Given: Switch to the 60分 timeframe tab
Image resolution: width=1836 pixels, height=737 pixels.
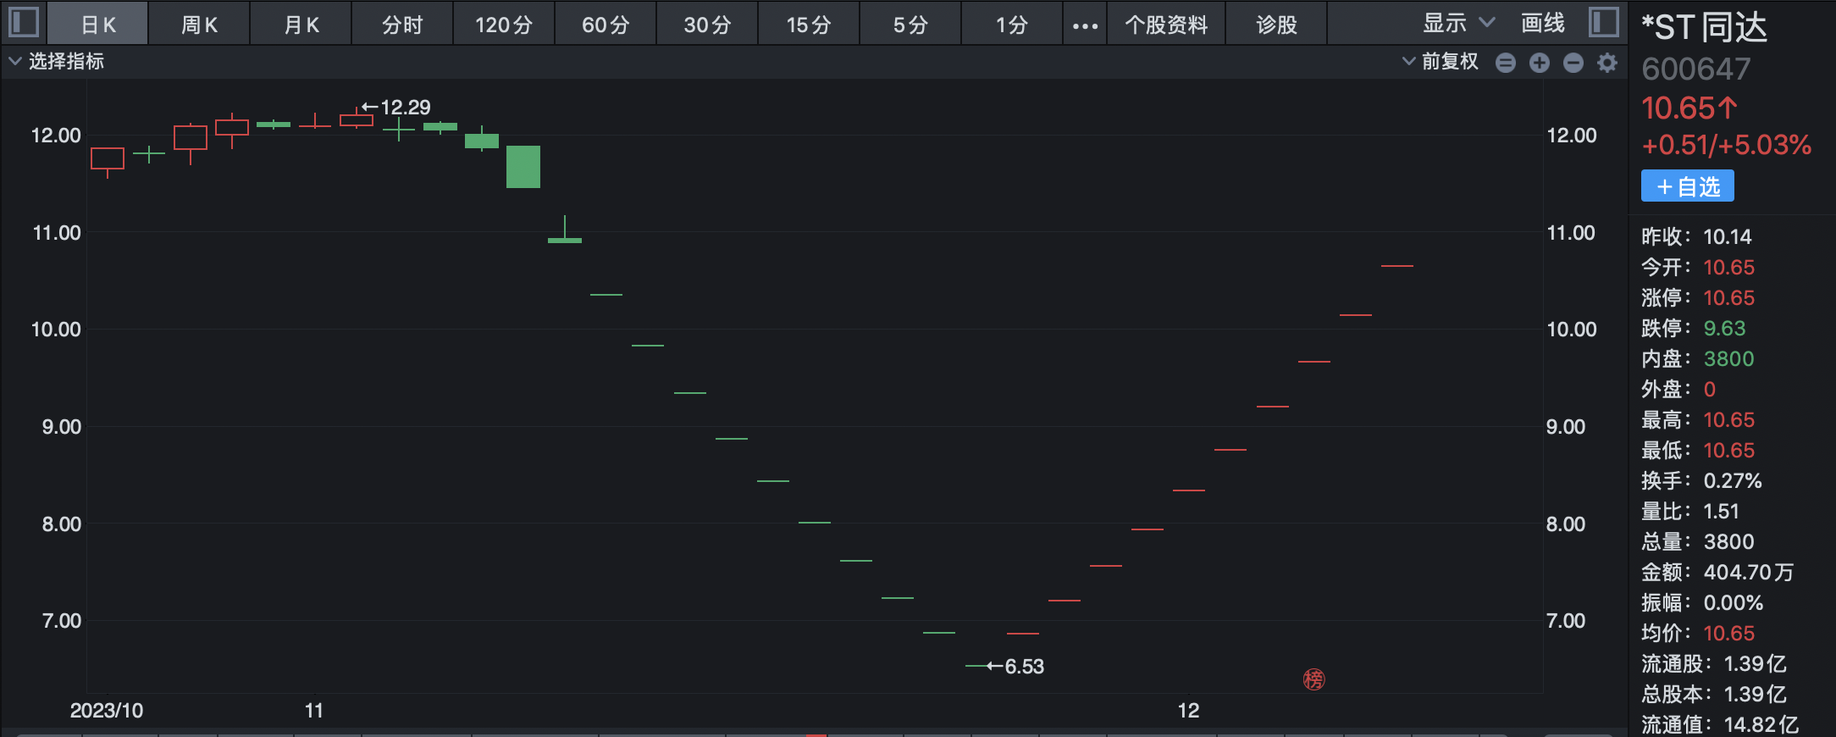Looking at the screenshot, I should point(606,25).
